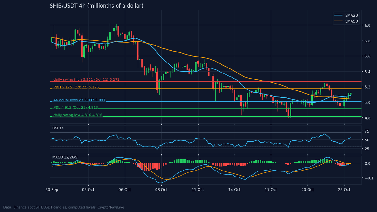Click the MACD 0.0 axis tick
The width and height of the screenshot is (377, 212).
coord(367,163)
